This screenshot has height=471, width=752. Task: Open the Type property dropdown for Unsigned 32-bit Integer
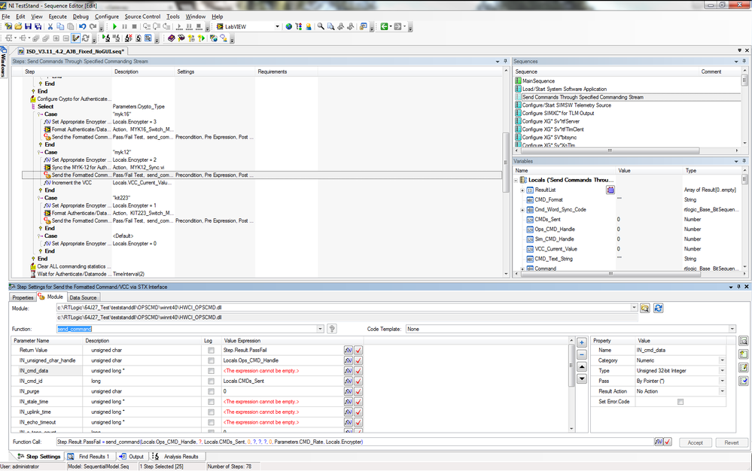[722, 370]
